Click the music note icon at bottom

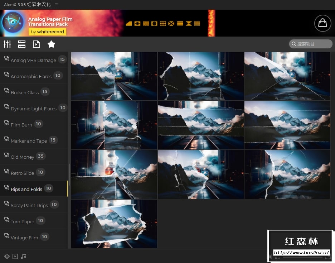pyautogui.click(x=24, y=256)
